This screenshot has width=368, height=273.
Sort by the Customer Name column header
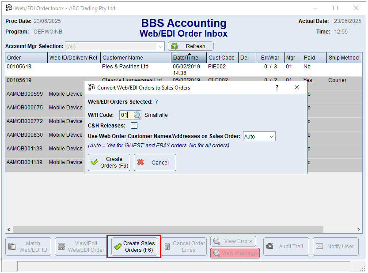(x=135, y=58)
